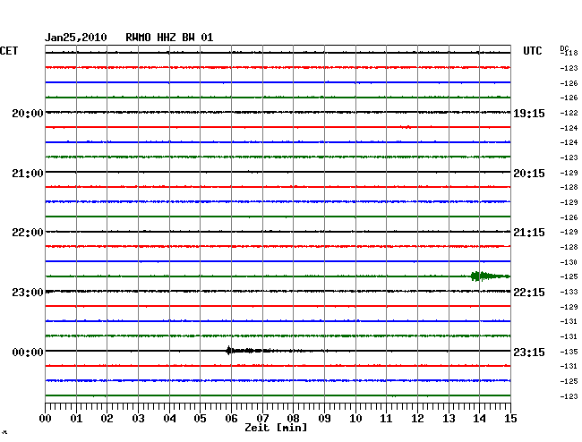Pick the 04 minute tick label
The height and width of the screenshot is (442, 582).
(x=169, y=418)
